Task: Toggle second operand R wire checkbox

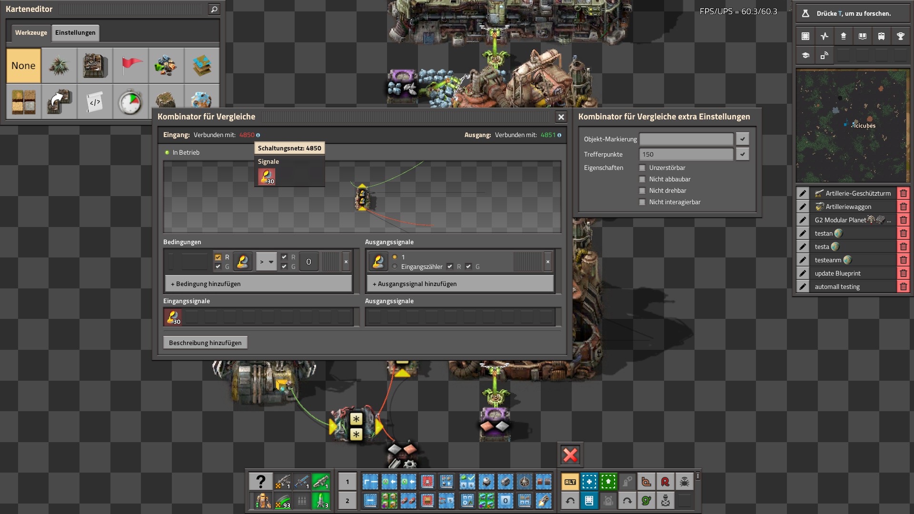Action: [284, 257]
